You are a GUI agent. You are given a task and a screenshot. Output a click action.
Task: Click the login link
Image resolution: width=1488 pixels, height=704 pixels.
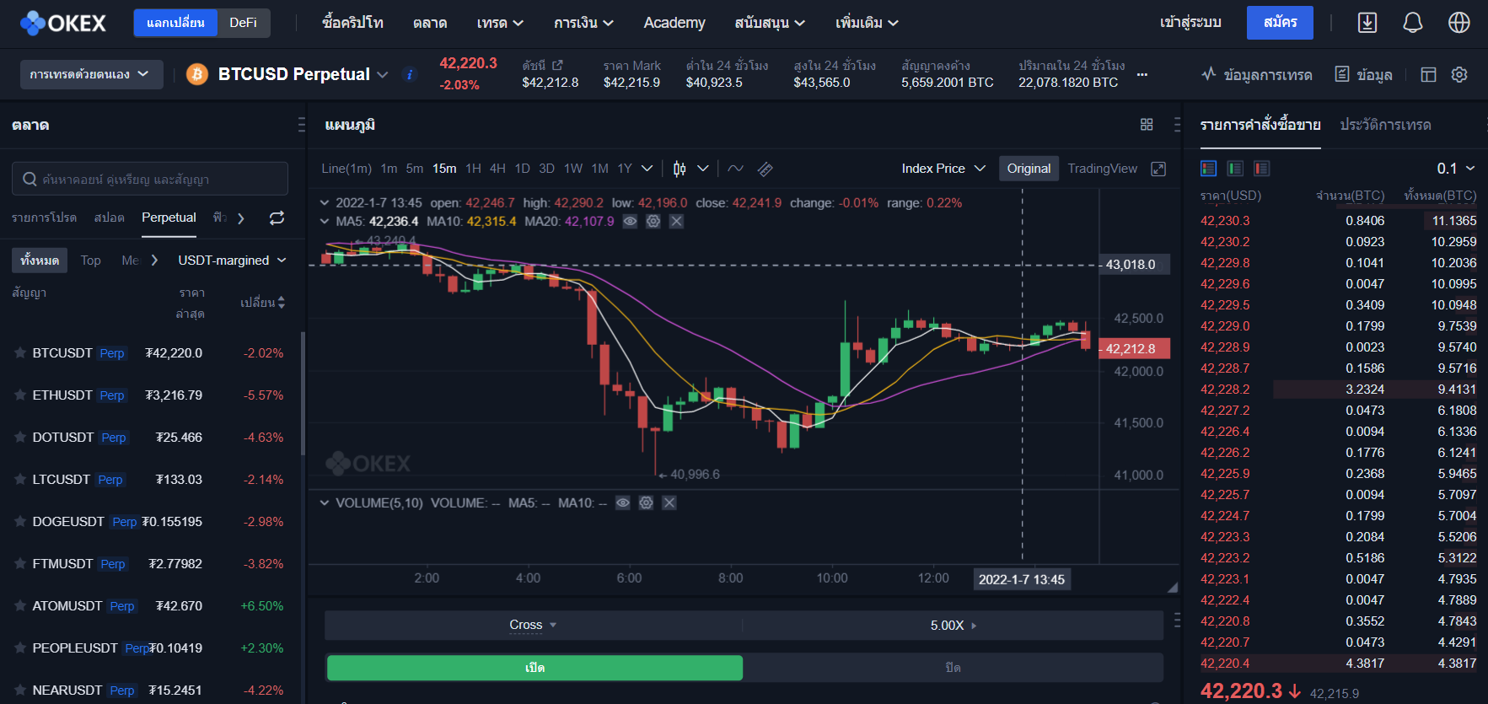[1190, 23]
